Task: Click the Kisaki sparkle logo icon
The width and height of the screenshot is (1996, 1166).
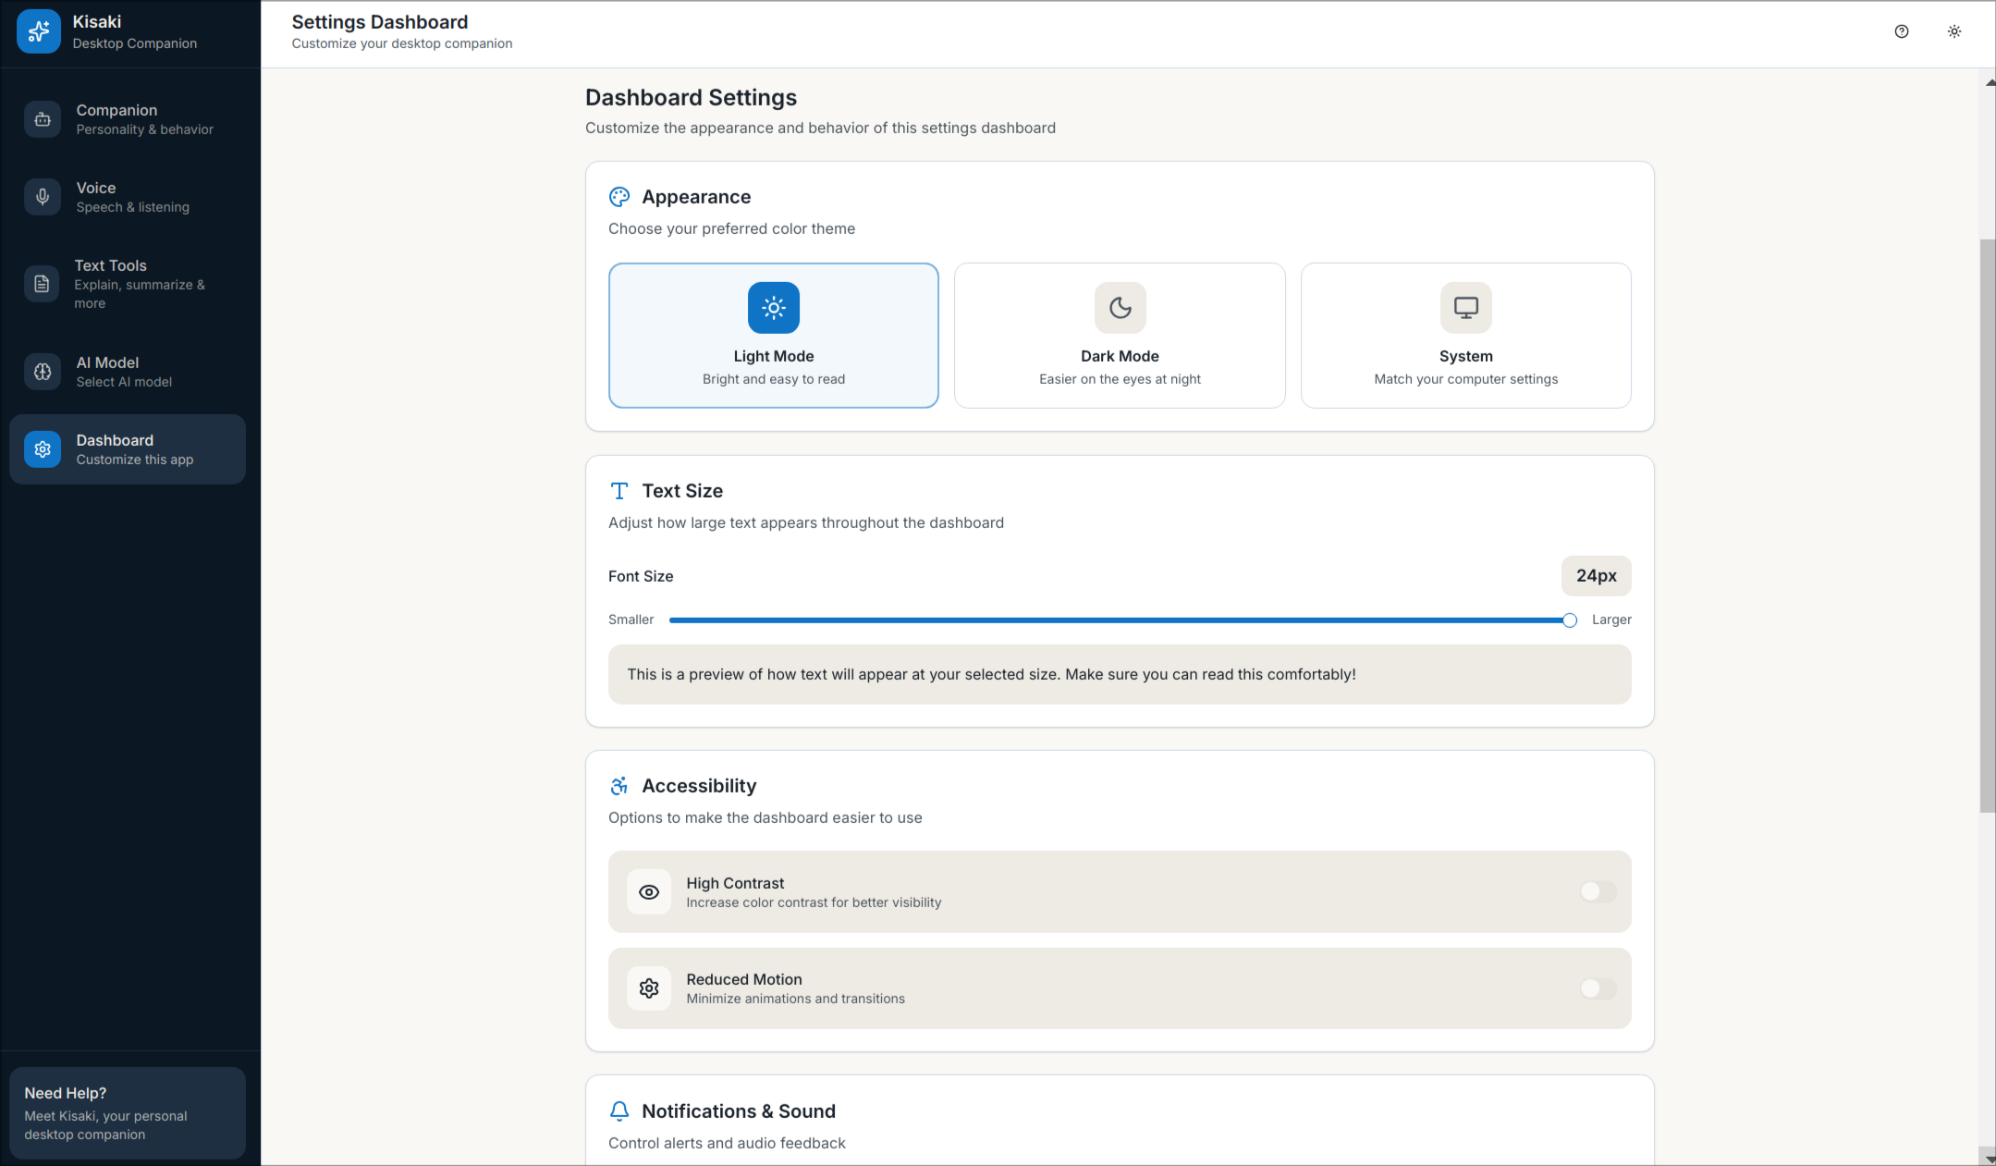Action: pos(39,31)
